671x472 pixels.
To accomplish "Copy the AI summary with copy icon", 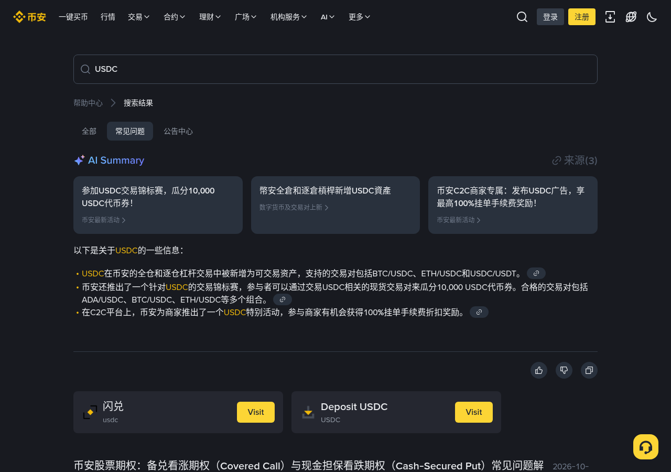I will 589,370.
